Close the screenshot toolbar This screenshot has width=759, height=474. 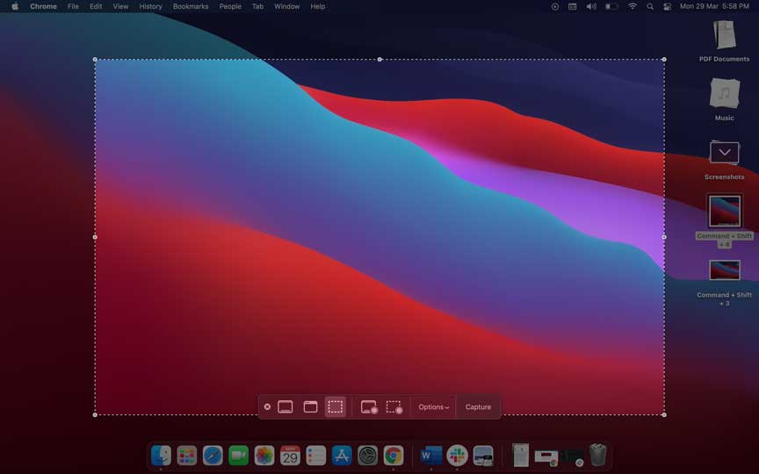tap(267, 407)
